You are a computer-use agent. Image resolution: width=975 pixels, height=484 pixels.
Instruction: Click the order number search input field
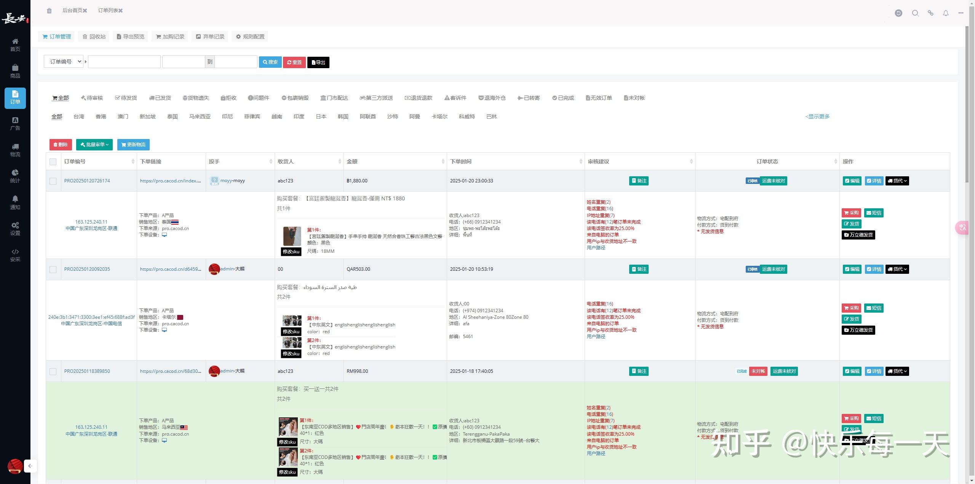click(124, 62)
